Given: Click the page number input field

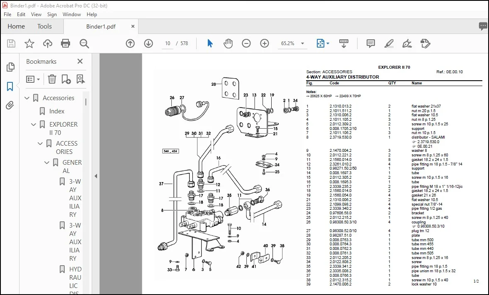Looking at the screenshot, I should [168, 43].
